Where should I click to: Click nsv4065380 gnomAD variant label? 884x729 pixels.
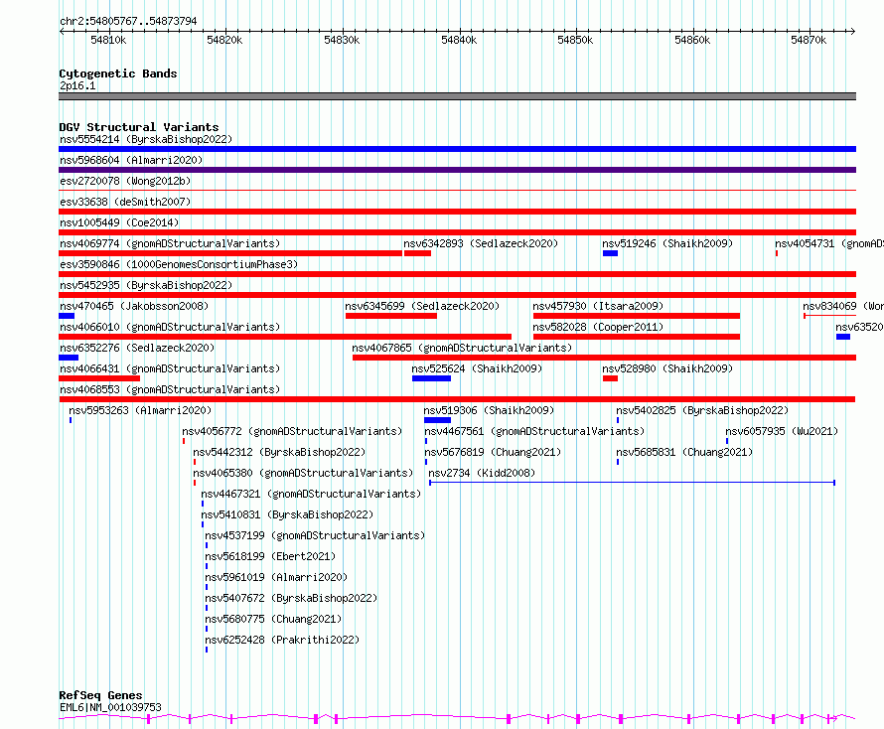tap(303, 473)
